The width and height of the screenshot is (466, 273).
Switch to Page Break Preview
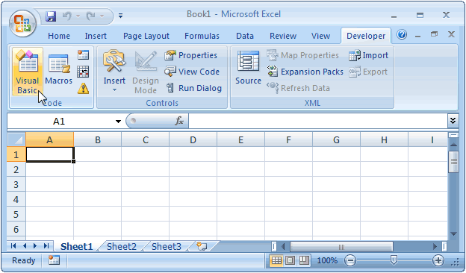tap(304, 260)
